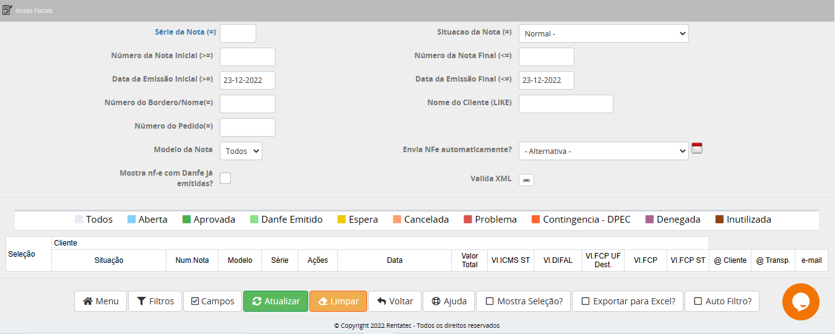
Task: Click the Valida XML icon button
Action: (526, 179)
